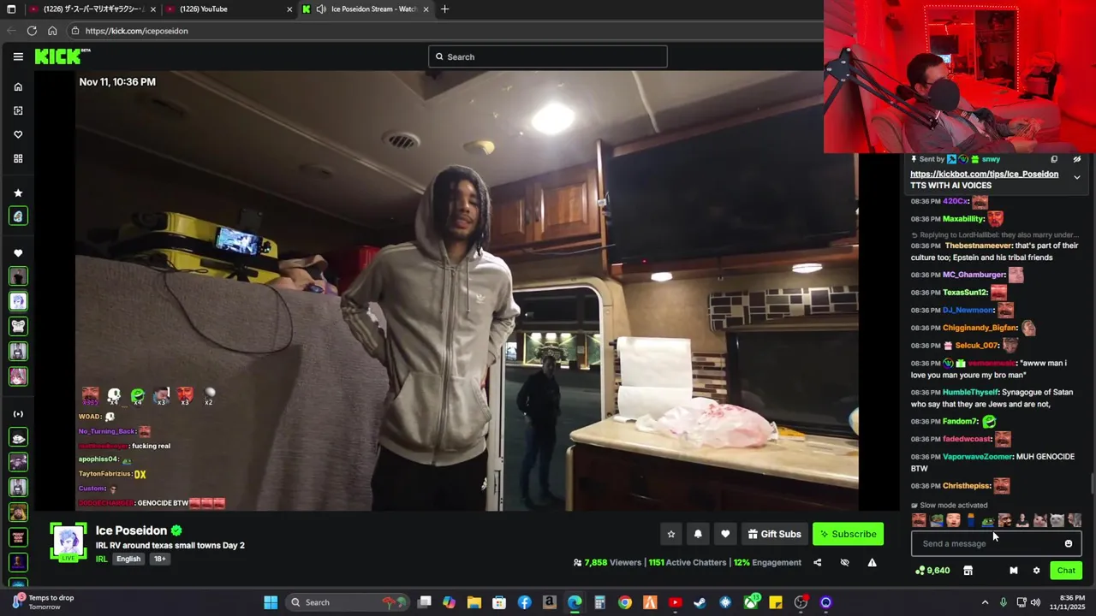Click the English language tag
This screenshot has height=616, width=1096.
128,559
